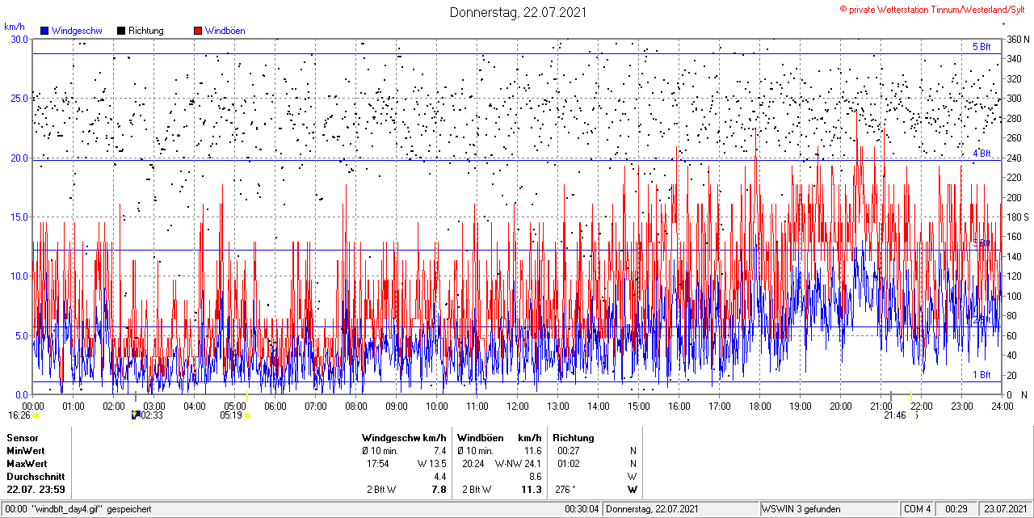Click the Richtung column header in table

[574, 437]
